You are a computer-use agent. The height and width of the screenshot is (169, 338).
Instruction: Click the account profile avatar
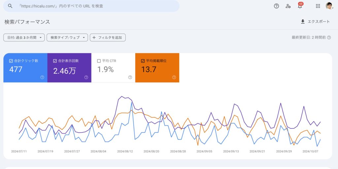329,6
